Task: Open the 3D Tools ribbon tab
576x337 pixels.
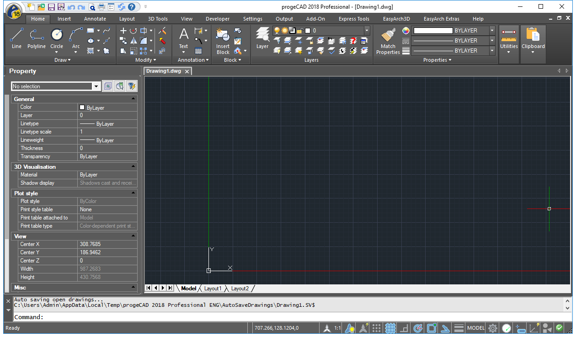Action: tap(158, 19)
